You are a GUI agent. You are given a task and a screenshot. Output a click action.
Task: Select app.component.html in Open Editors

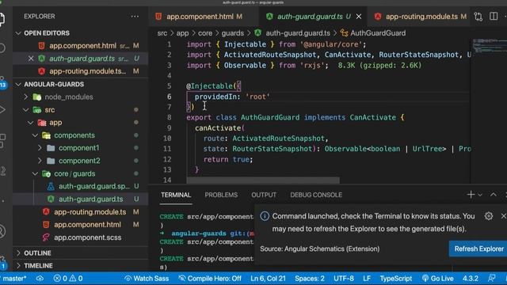tap(82, 46)
